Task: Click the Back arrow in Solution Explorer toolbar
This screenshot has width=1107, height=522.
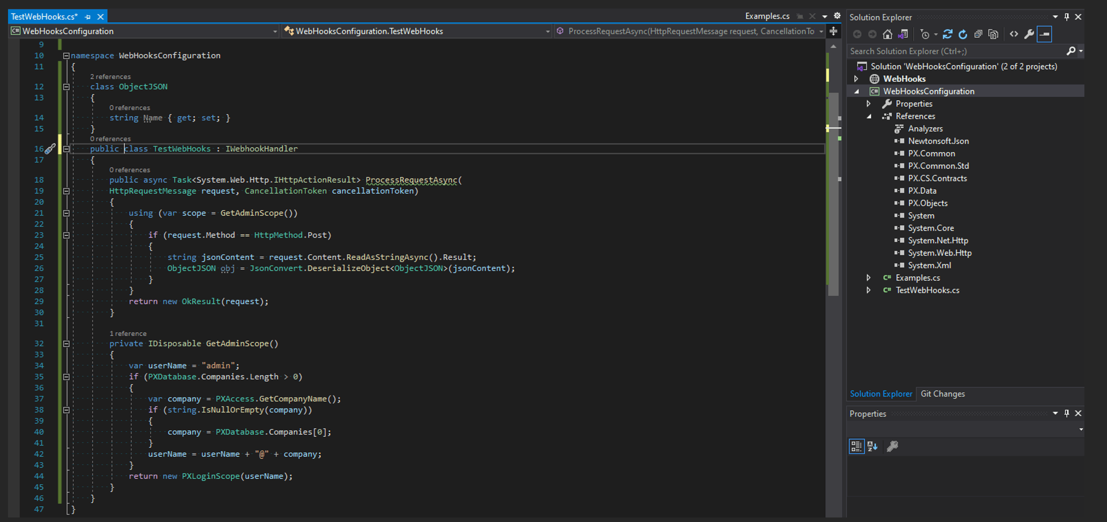Action: click(x=857, y=34)
